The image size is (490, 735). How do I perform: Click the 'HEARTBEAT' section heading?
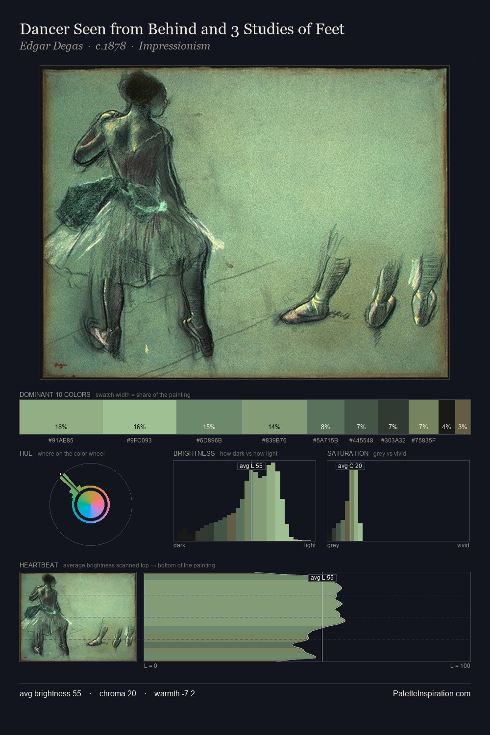[39, 565]
